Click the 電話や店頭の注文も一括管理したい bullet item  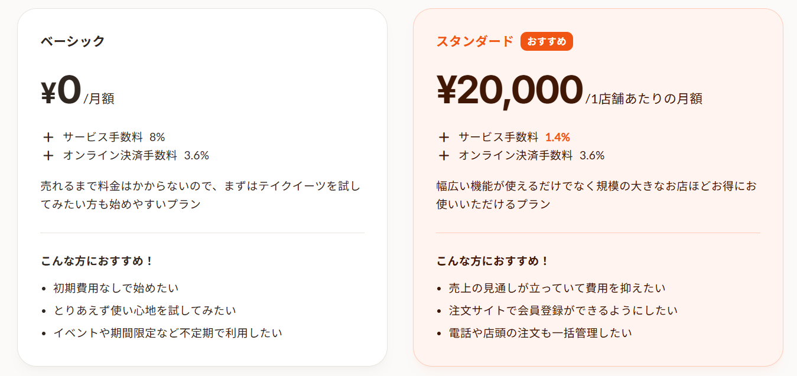[540, 333]
